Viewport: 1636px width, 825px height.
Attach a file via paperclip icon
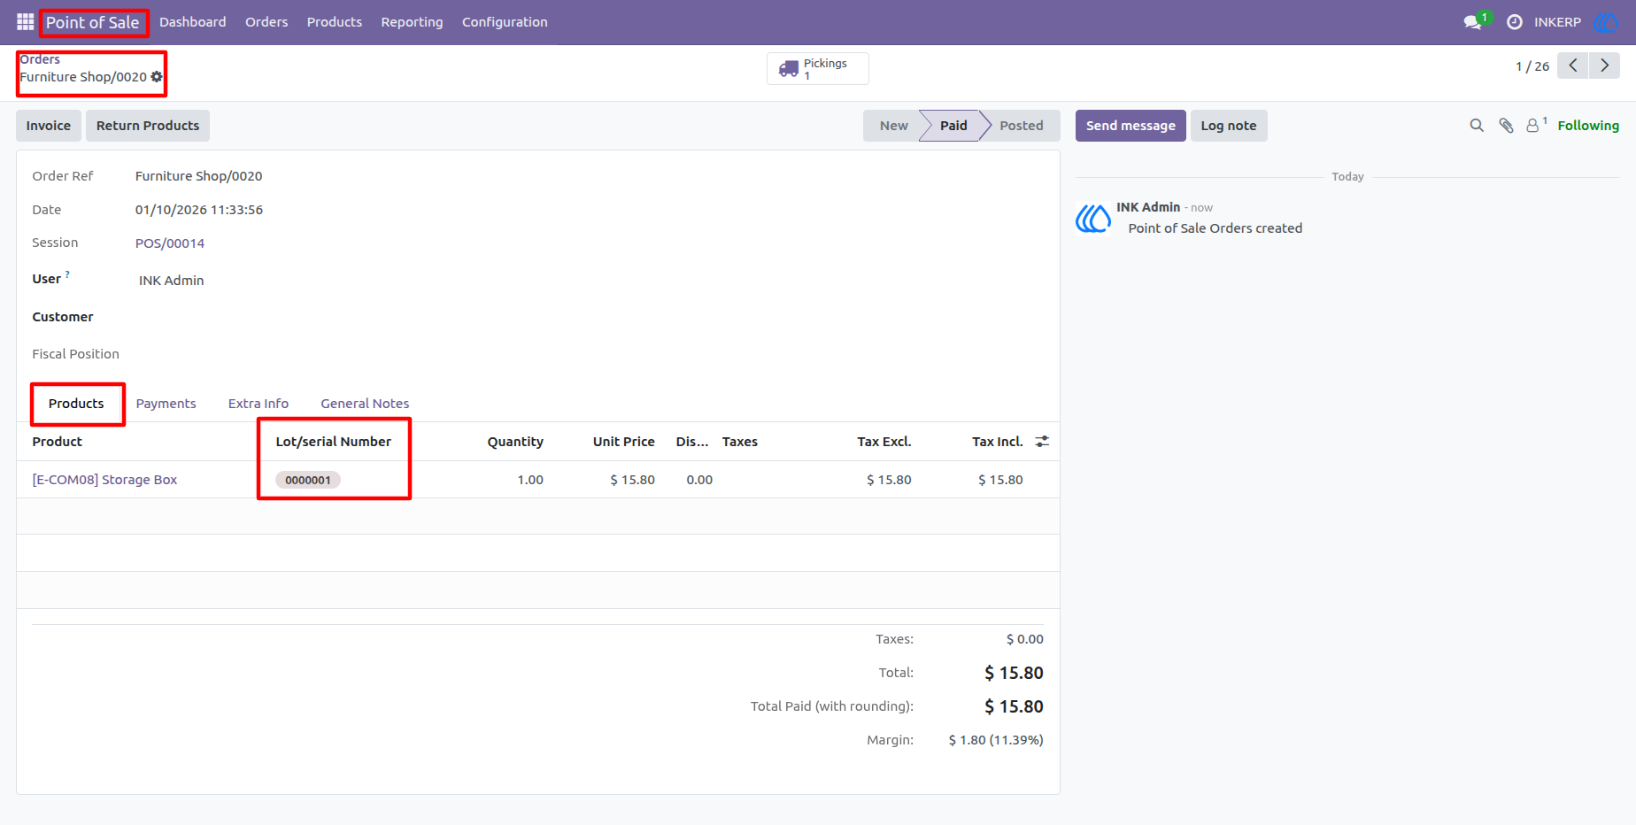point(1506,126)
